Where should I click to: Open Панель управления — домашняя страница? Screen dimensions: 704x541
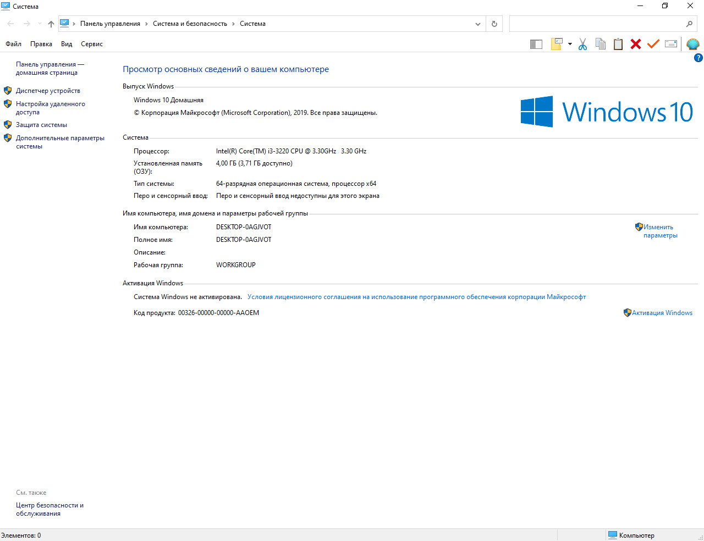point(50,68)
